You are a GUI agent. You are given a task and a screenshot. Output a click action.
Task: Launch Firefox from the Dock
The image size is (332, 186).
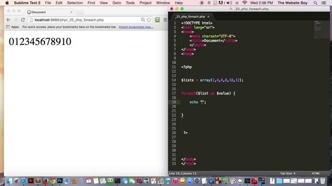45,181
